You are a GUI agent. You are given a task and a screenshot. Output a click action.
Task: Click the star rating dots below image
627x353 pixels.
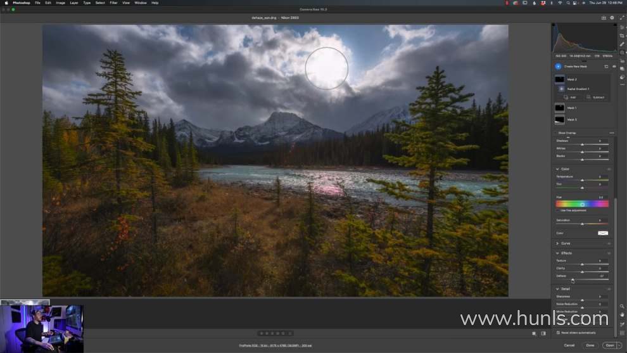click(275, 333)
